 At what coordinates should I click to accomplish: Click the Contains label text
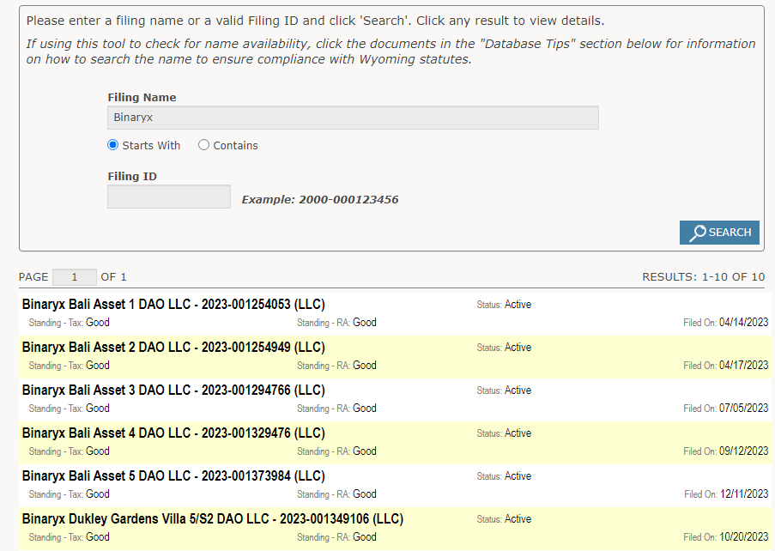point(235,145)
